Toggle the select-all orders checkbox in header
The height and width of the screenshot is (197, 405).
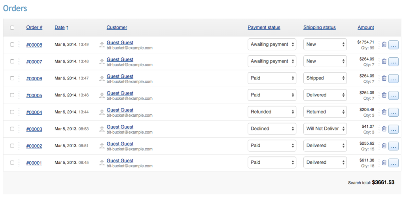pos(12,28)
